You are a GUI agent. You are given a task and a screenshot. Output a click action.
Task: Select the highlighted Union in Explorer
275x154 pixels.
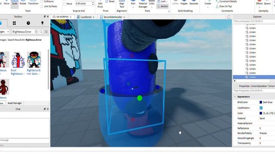[x=254, y=77]
